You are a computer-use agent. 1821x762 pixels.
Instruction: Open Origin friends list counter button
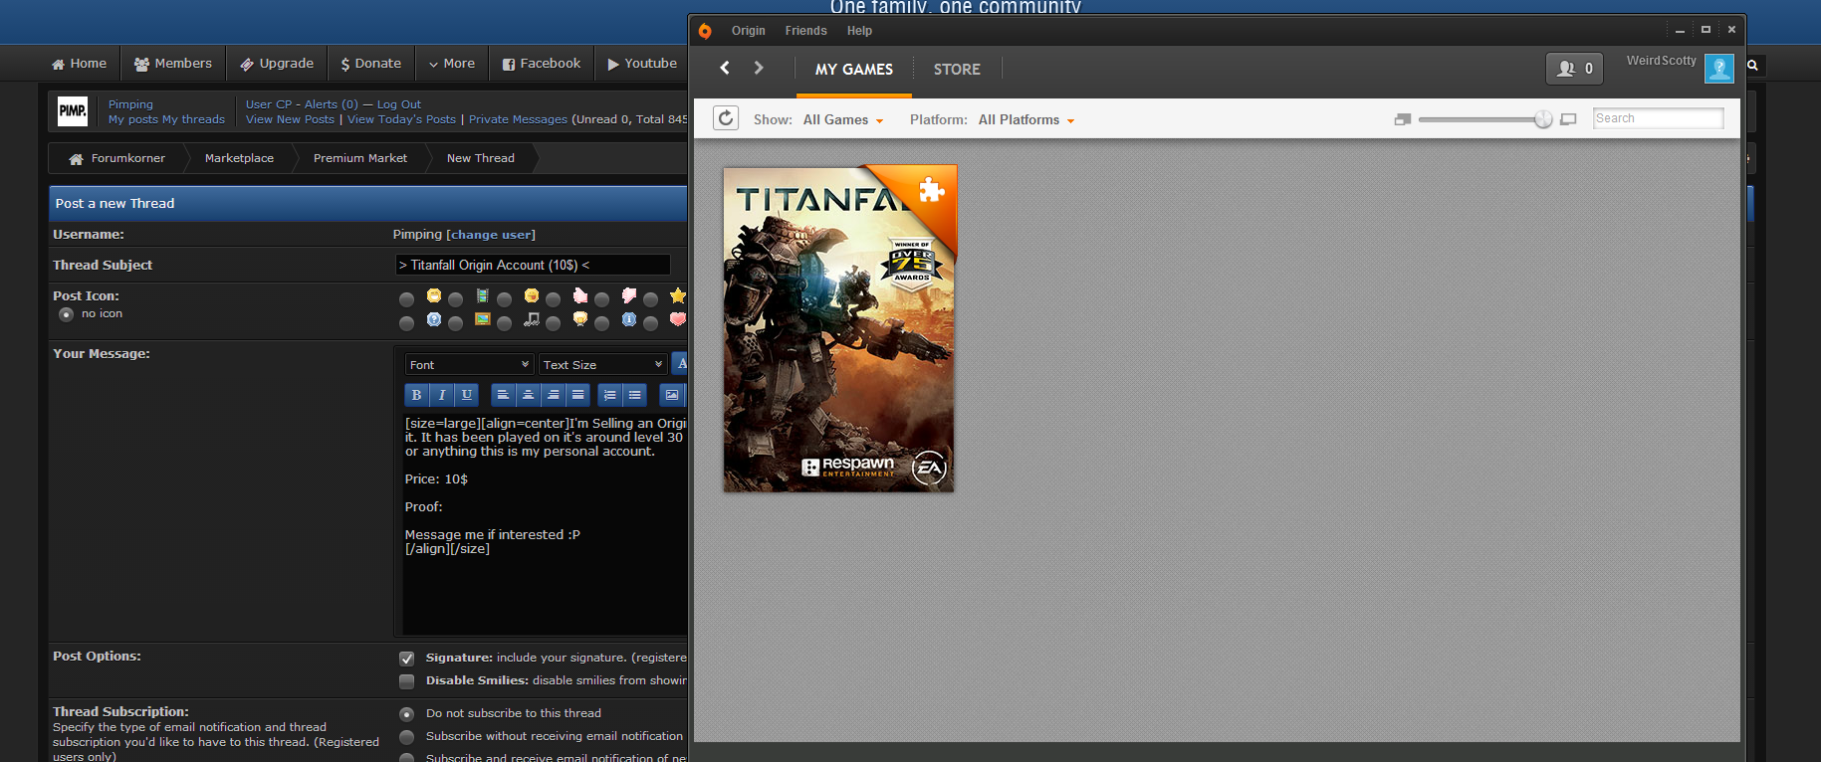click(x=1574, y=68)
